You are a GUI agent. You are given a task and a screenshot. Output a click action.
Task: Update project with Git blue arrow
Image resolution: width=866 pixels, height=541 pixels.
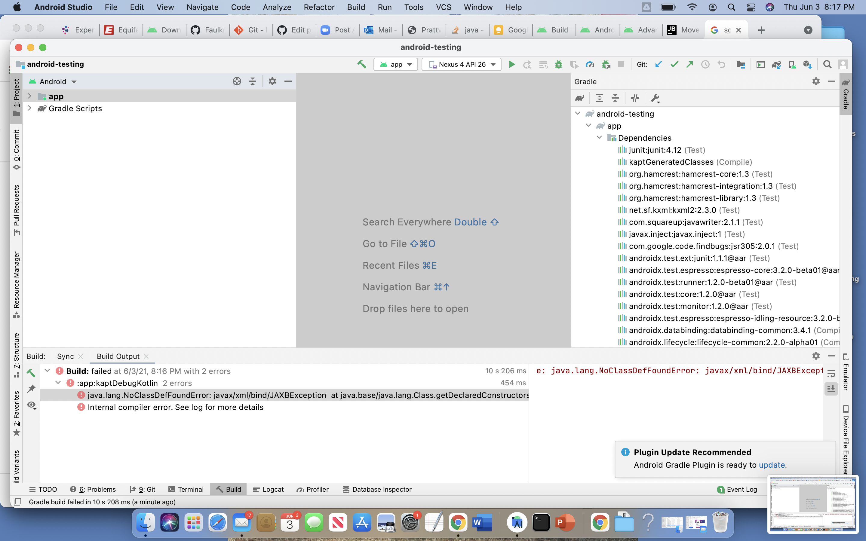click(x=659, y=64)
